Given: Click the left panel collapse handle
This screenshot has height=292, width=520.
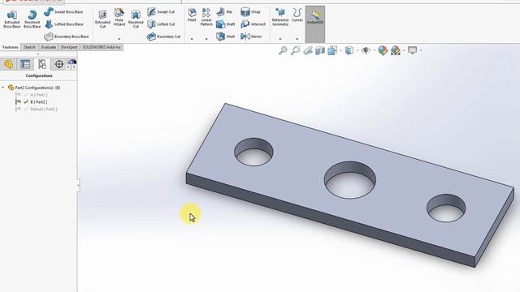Looking at the screenshot, I should 78,186.
